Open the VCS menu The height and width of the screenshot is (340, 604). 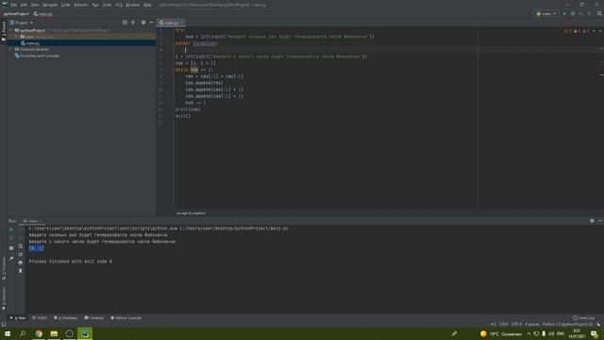pyautogui.click(x=119, y=5)
